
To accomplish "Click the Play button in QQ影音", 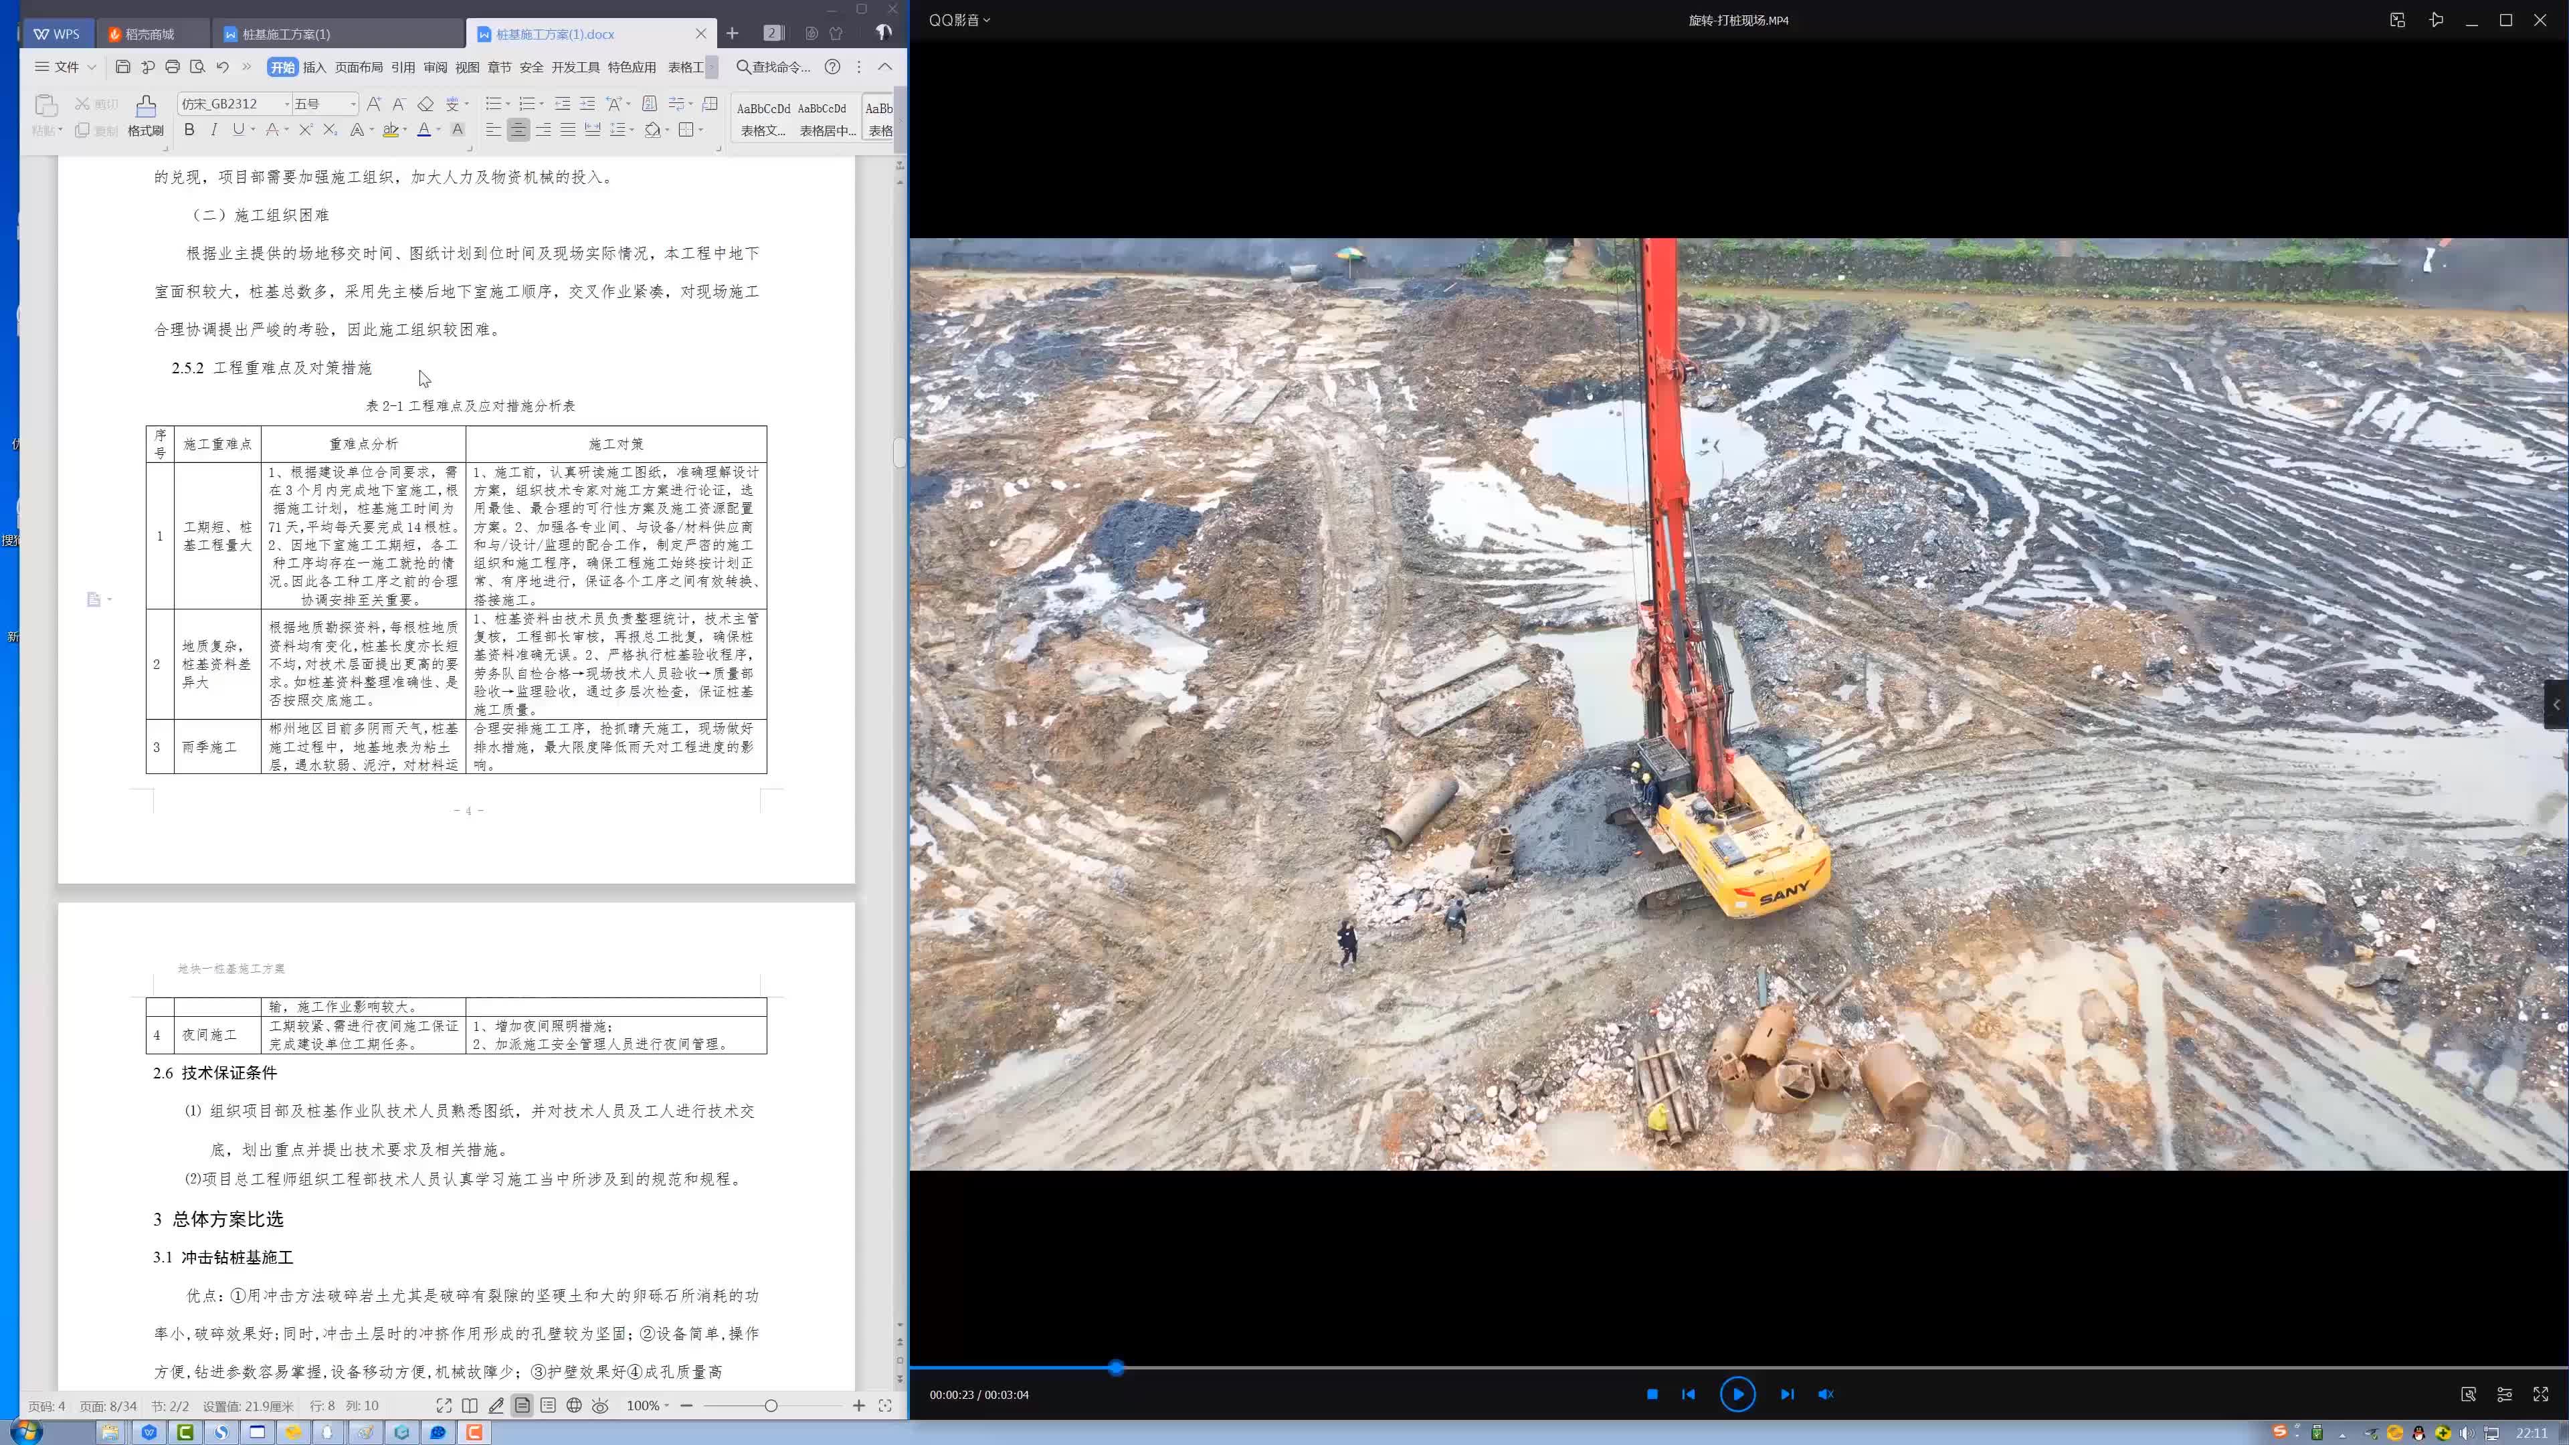I will coord(1737,1394).
